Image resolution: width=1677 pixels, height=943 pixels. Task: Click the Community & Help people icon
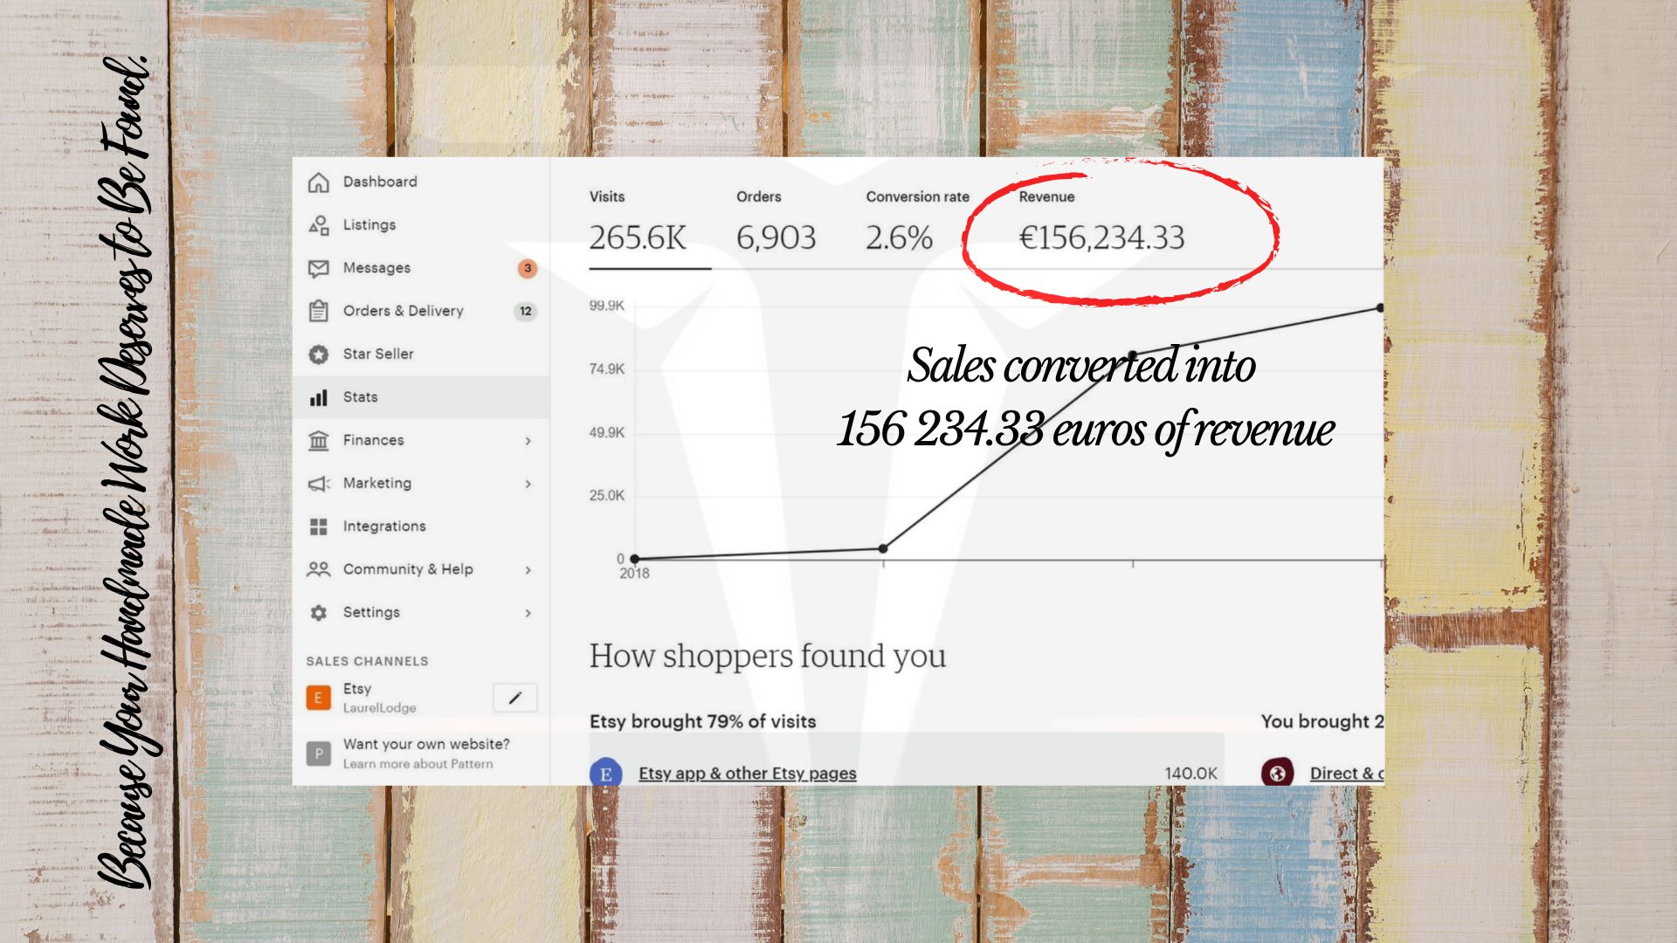(319, 569)
